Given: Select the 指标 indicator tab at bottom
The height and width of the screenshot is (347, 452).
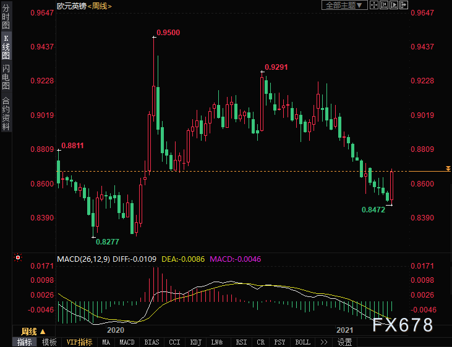Looking at the screenshot, I should [25, 342].
